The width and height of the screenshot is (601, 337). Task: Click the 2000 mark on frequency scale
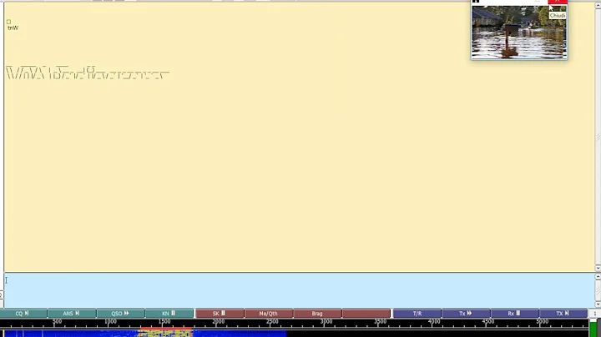219,322
